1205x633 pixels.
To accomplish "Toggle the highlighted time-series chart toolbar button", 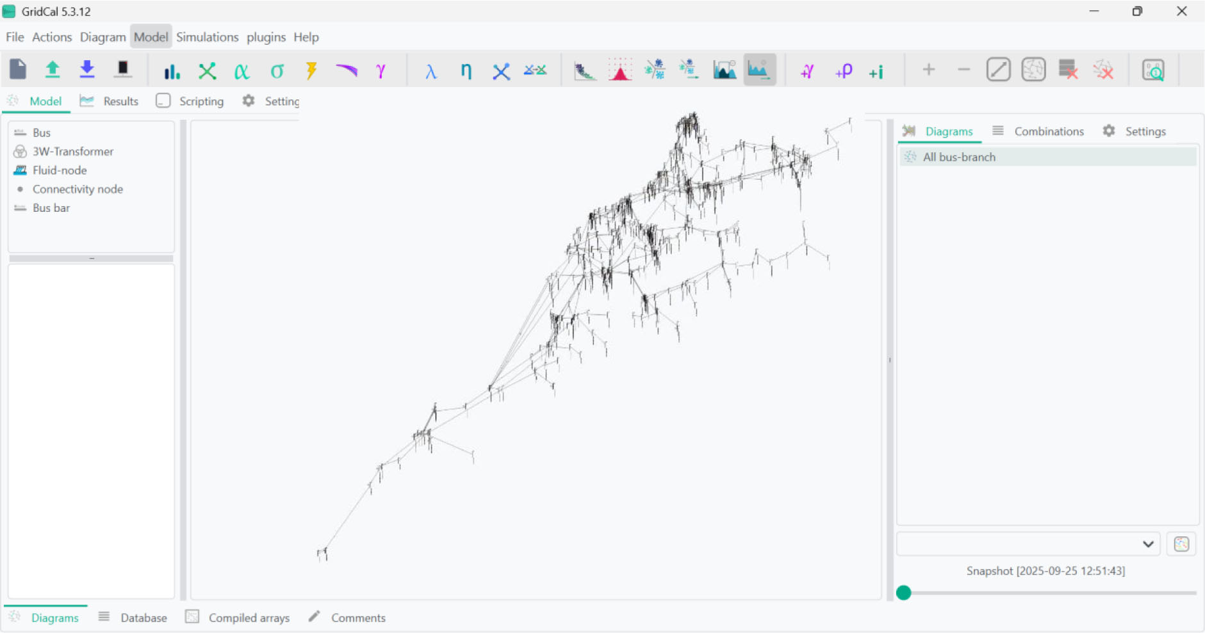I will pos(759,69).
